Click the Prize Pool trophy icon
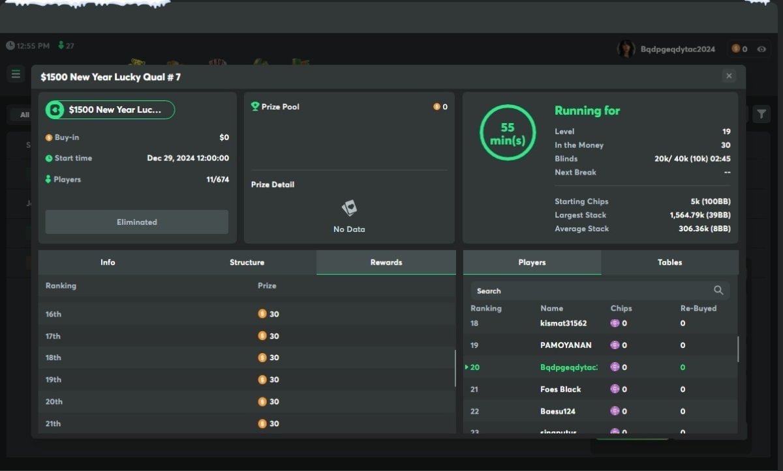The height and width of the screenshot is (471, 783). pyautogui.click(x=255, y=107)
